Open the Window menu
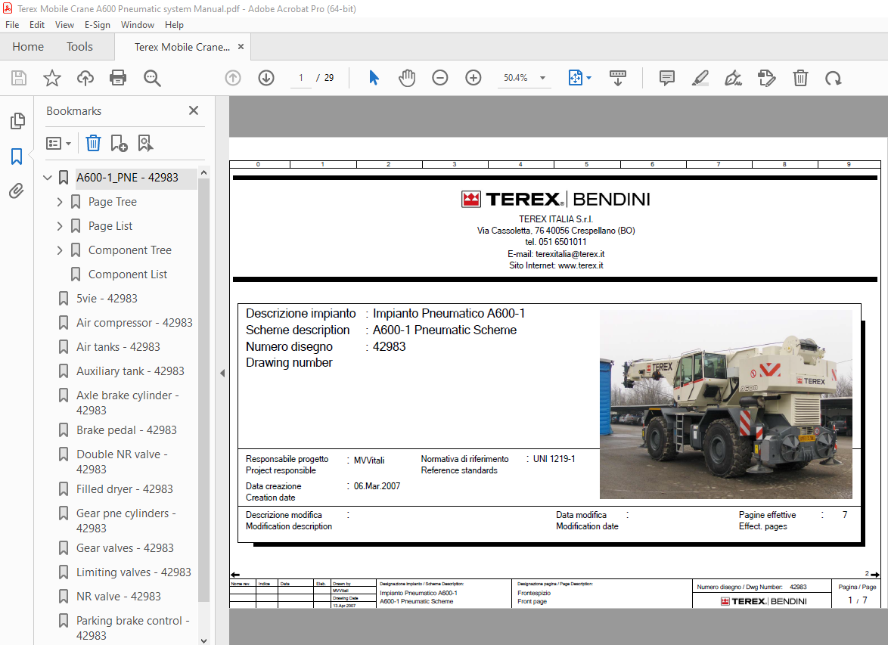The height and width of the screenshot is (645, 888). point(138,25)
